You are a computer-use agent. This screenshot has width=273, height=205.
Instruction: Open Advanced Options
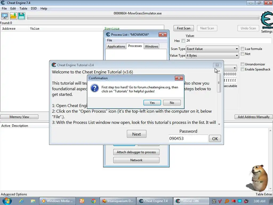pos(14,194)
